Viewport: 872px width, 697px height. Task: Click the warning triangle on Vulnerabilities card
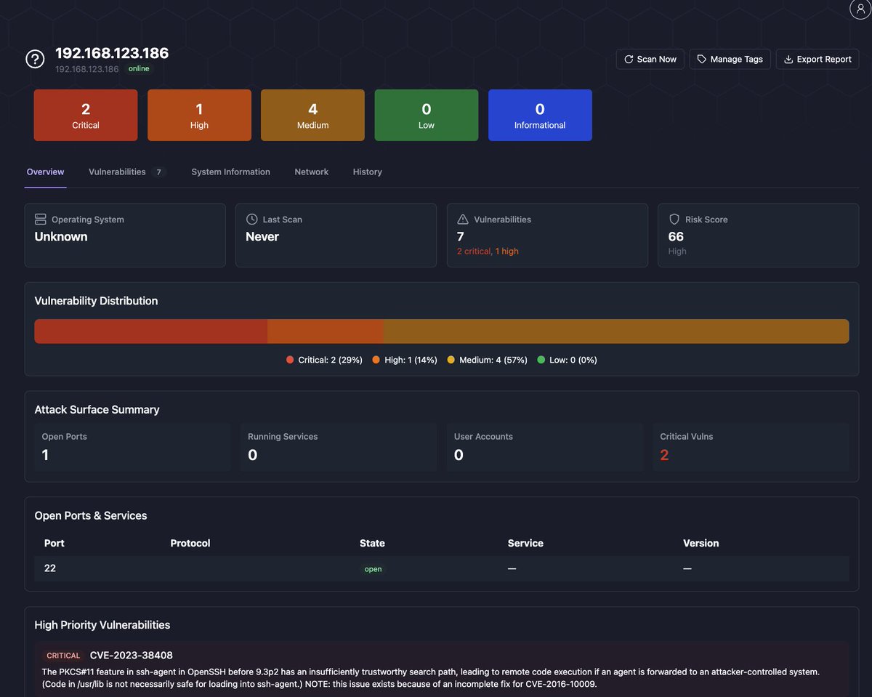coord(463,219)
